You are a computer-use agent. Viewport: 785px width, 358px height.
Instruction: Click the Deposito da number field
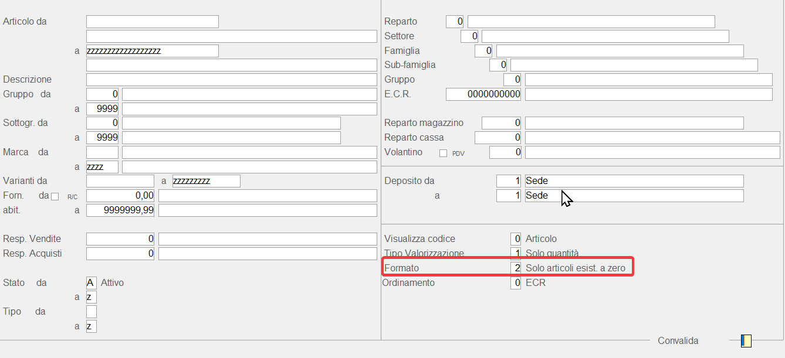pyautogui.click(x=509, y=181)
